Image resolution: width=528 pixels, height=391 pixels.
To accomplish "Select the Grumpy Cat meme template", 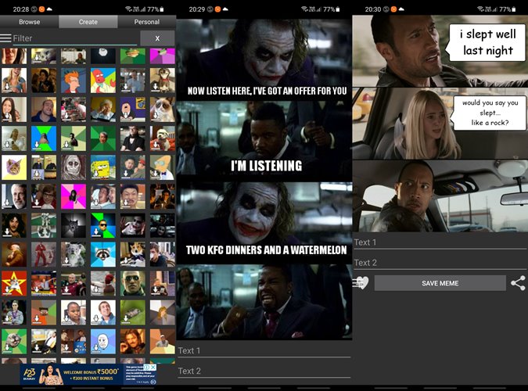I will pos(162,109).
